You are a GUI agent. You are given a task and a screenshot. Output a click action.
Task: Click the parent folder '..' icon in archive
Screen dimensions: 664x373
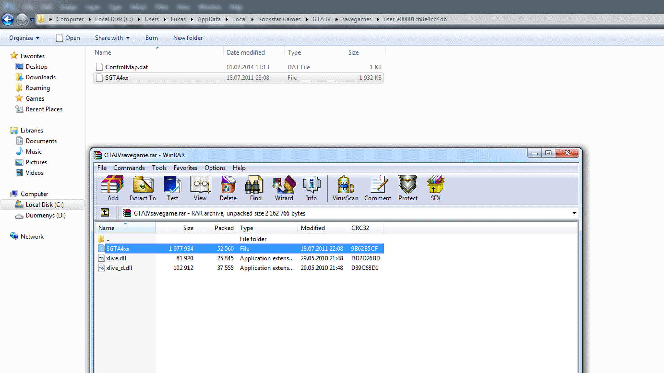pyautogui.click(x=101, y=239)
